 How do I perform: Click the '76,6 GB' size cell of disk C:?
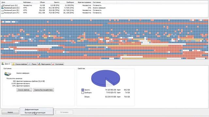pyautogui.click(x=42, y=8)
